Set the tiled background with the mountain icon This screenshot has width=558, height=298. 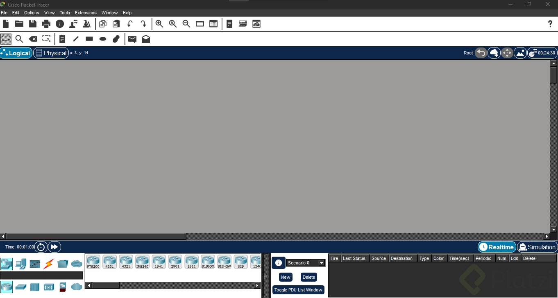[x=520, y=53]
